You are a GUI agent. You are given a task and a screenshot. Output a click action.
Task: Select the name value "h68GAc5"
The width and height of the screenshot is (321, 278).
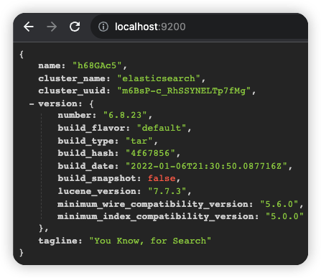(x=97, y=65)
